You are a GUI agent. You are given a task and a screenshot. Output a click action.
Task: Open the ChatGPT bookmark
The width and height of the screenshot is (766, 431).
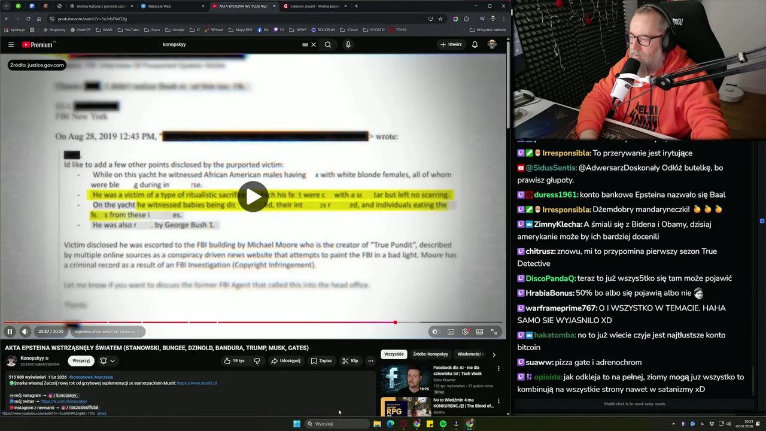coord(80,29)
